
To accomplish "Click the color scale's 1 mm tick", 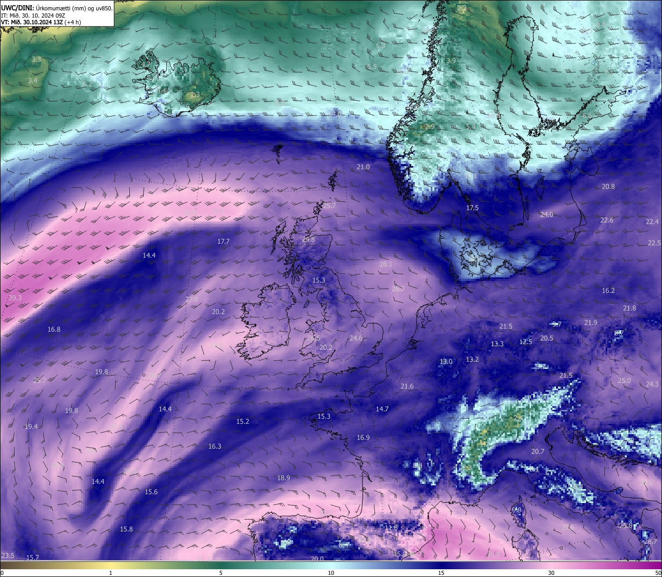I will click(110, 573).
